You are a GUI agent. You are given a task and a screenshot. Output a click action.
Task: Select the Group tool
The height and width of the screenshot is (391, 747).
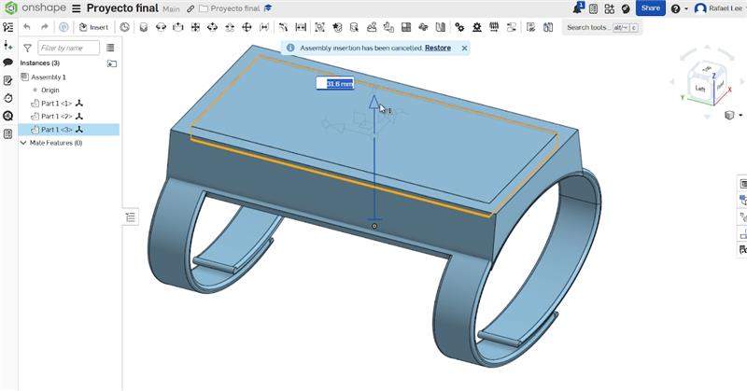tap(319, 27)
